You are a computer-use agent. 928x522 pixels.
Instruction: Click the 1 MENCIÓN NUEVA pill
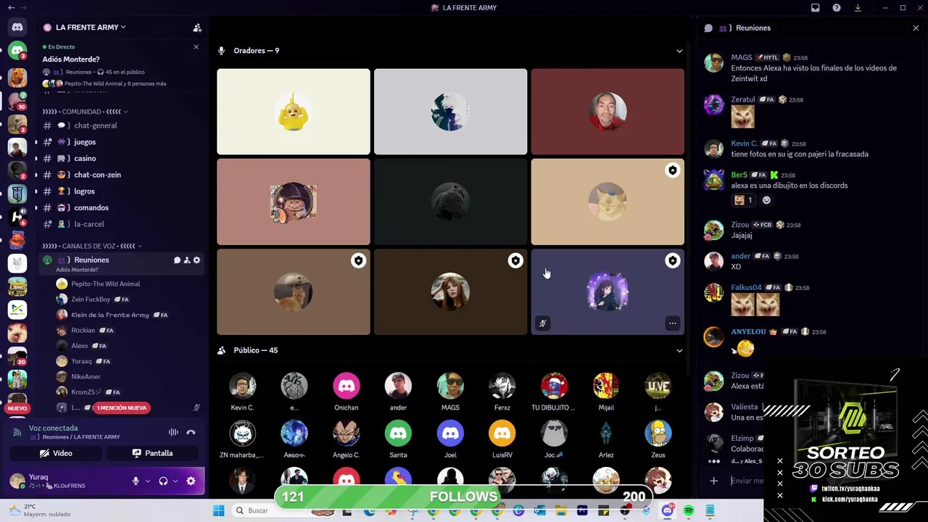(121, 407)
